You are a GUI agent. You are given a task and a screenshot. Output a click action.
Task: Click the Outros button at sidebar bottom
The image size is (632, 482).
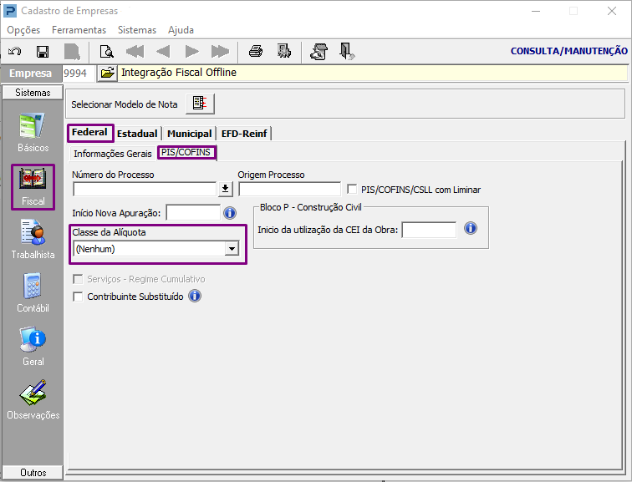point(33,472)
